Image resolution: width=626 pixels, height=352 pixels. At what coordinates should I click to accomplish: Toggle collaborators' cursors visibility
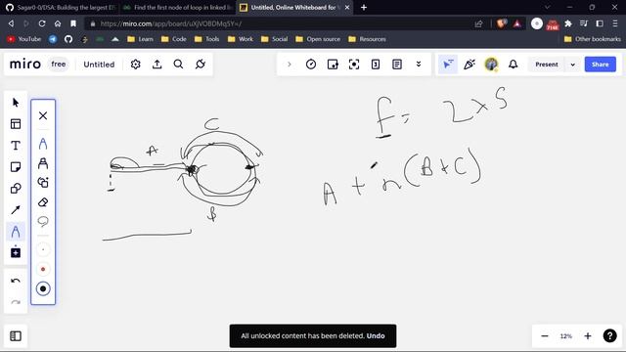pyautogui.click(x=448, y=65)
